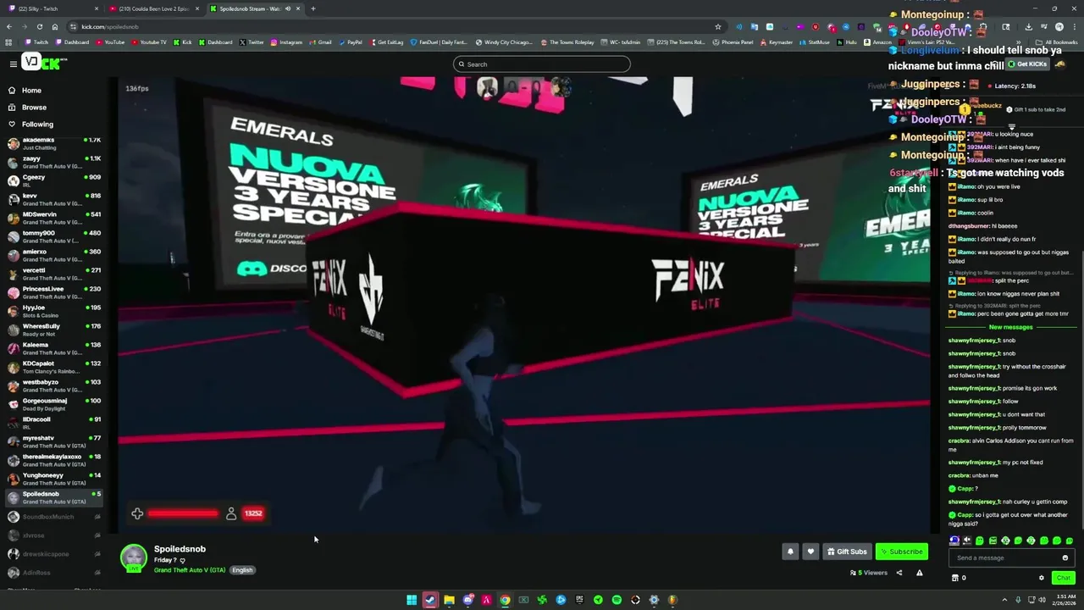Open tommy900 channel in sidebar
This screenshot has height=610, width=1084.
click(54, 236)
